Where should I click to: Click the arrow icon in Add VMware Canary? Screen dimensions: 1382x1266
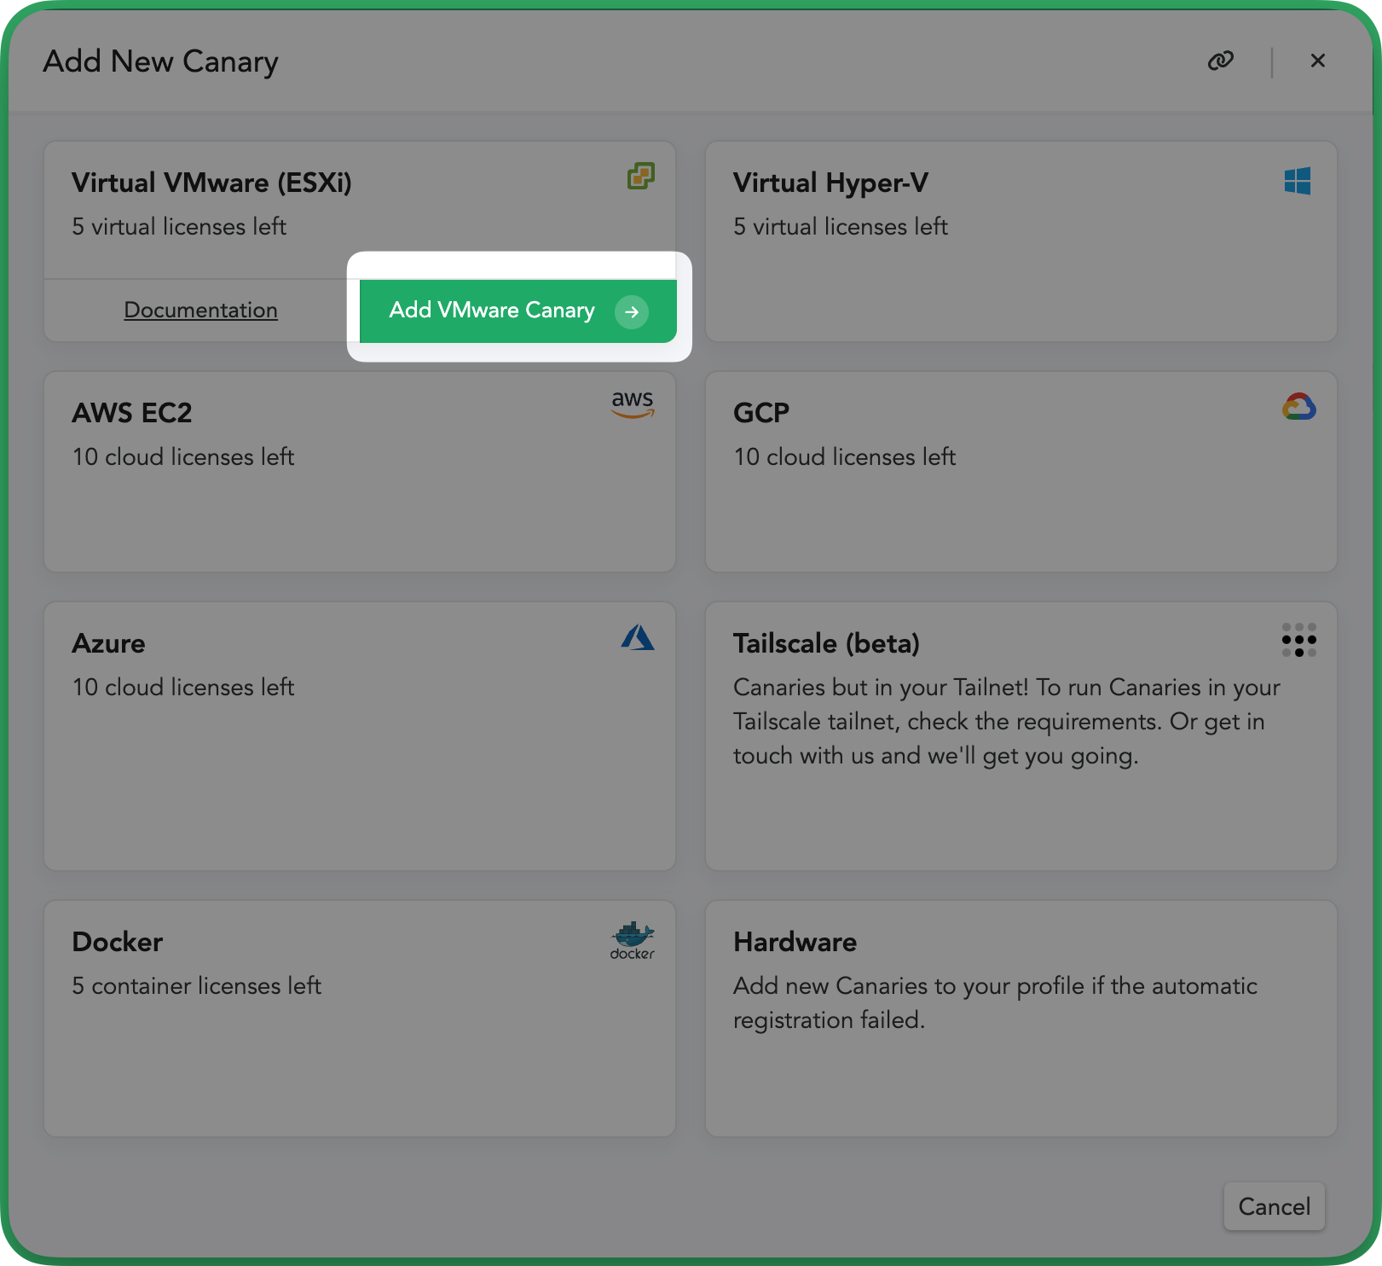[632, 311]
